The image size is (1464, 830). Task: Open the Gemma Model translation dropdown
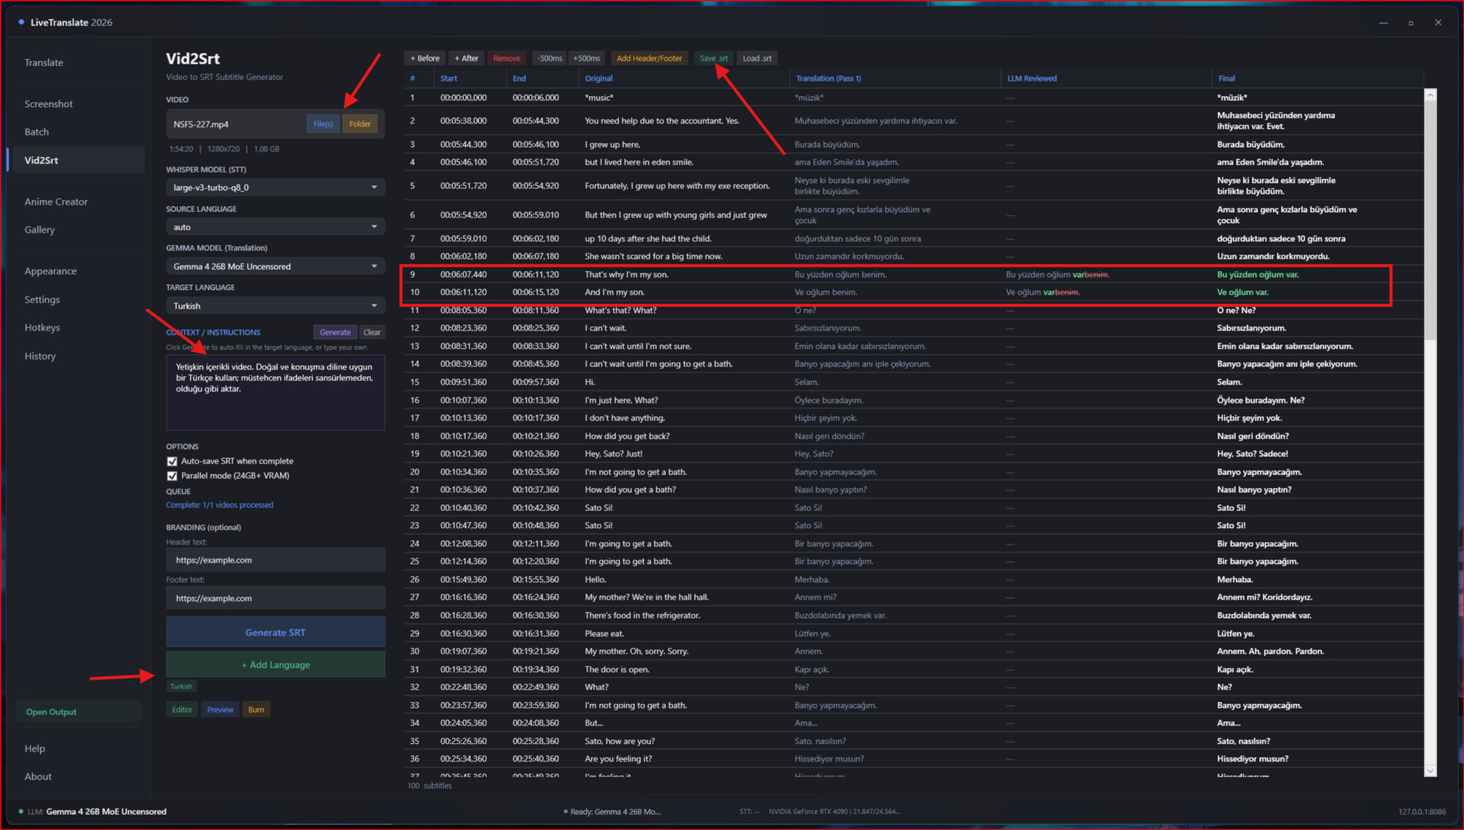(x=275, y=267)
